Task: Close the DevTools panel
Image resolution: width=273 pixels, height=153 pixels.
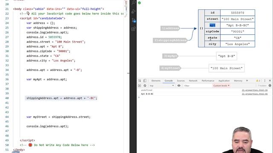Action: tap(270, 81)
